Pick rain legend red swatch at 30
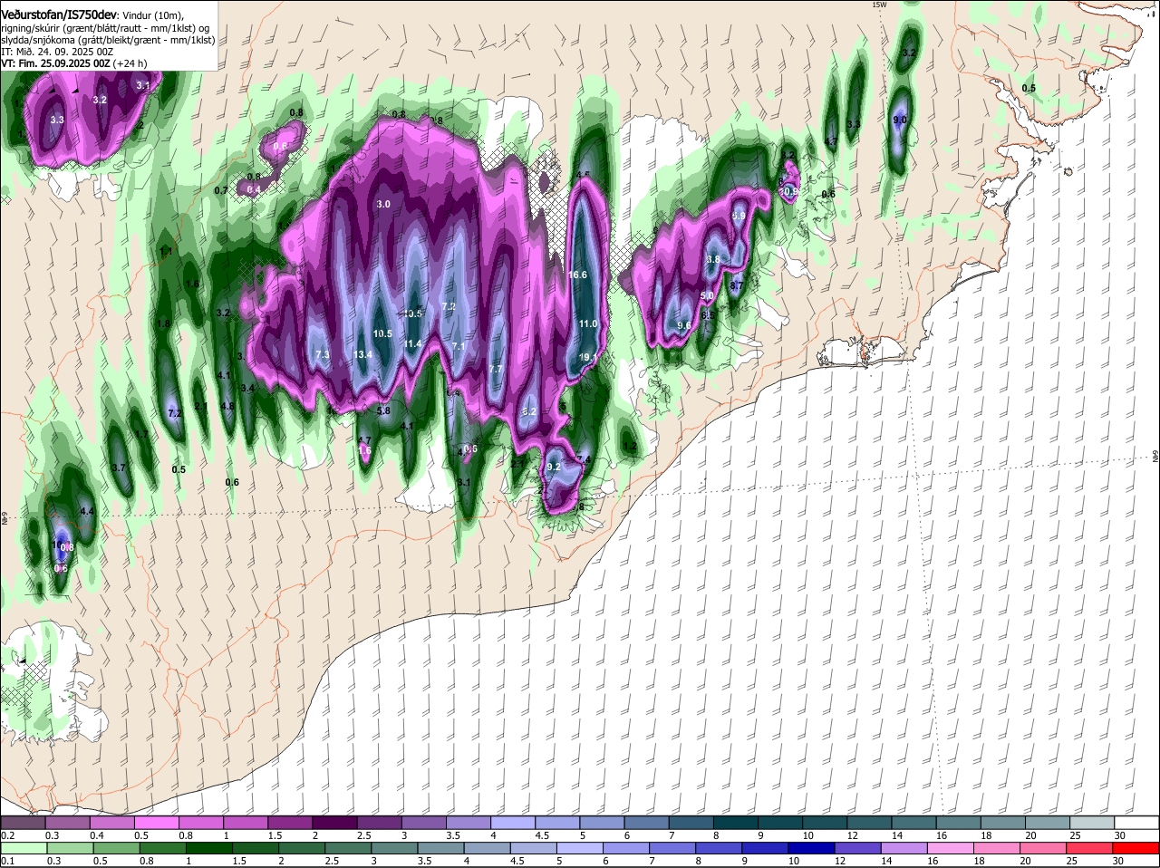 point(1137,848)
